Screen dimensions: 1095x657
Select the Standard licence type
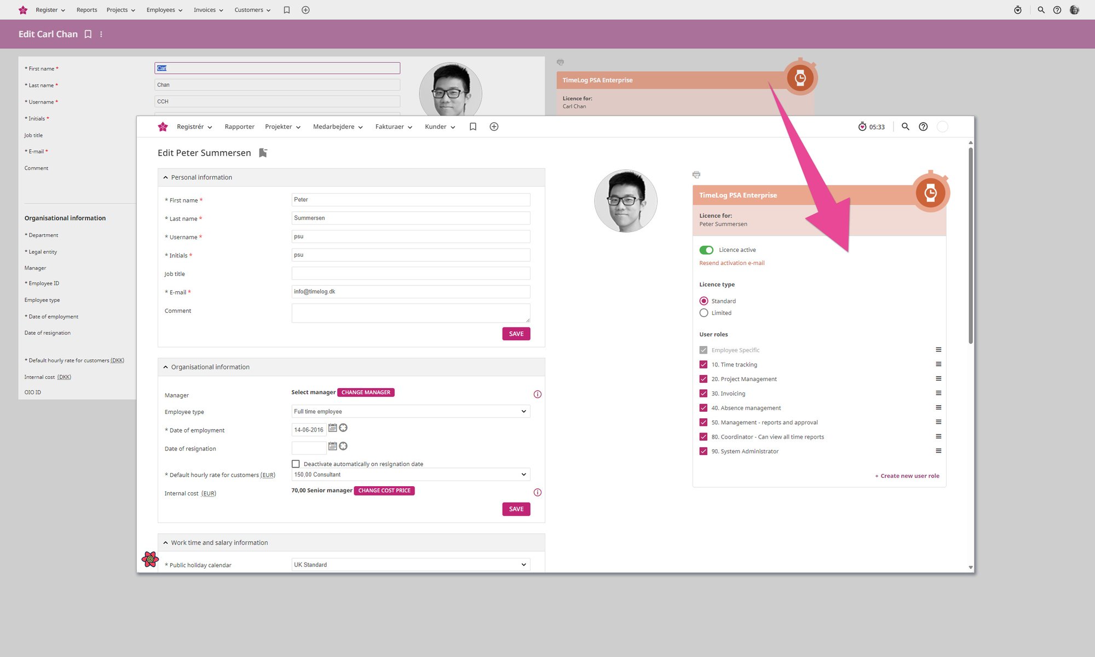tap(704, 301)
